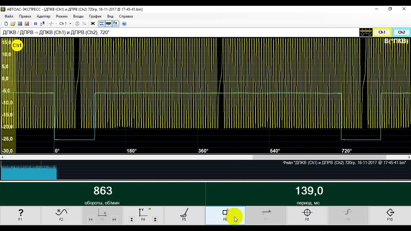411x231 pixels.
Task: Stretch the Y axis with the right F4 arrows
Action: click(x=155, y=219)
